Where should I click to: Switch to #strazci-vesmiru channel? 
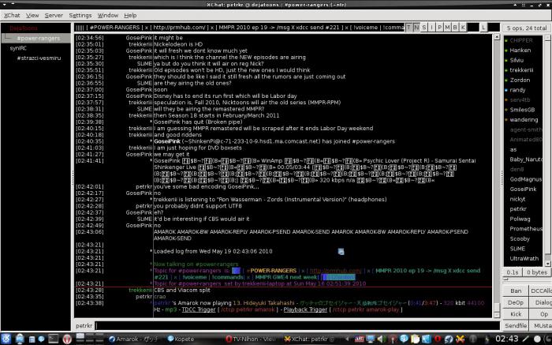(39, 58)
